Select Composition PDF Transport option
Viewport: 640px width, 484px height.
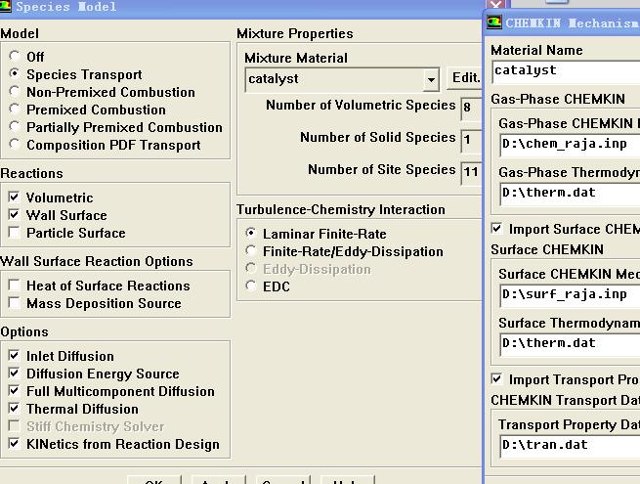point(15,145)
